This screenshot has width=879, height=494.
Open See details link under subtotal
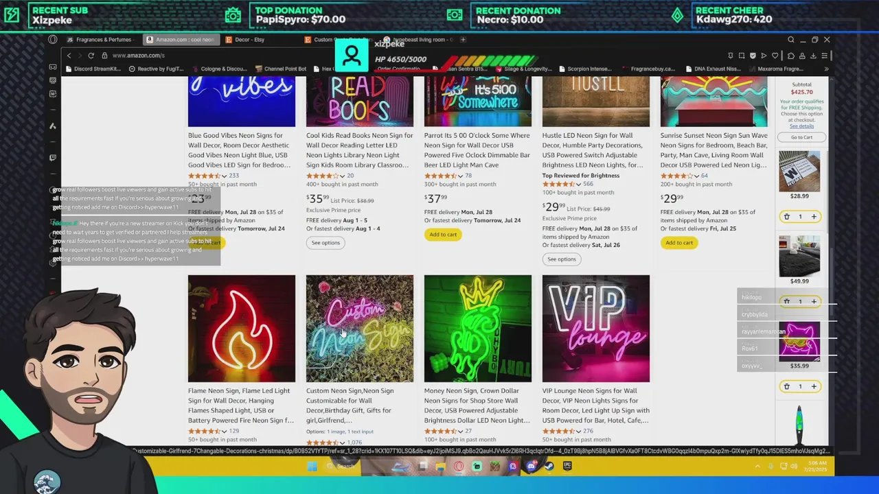801,126
